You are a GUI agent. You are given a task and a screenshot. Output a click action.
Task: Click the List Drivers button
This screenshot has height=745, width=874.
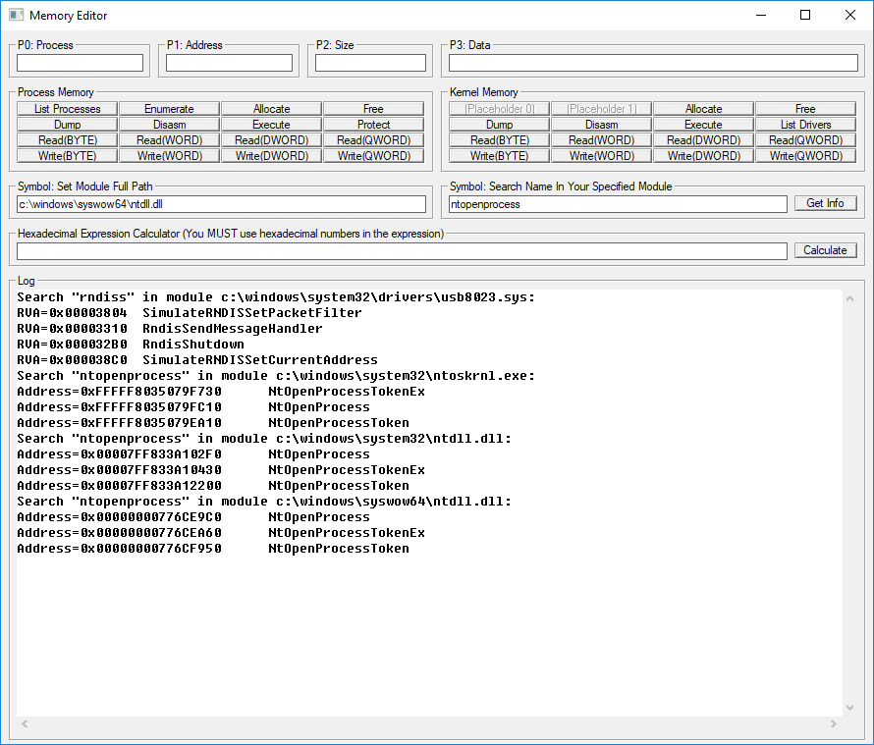[805, 125]
